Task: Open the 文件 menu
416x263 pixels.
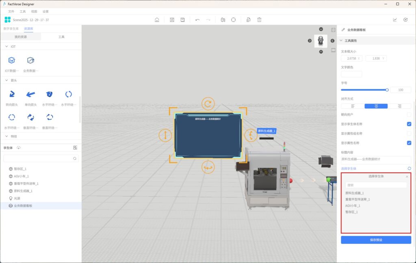Action: click(x=11, y=11)
